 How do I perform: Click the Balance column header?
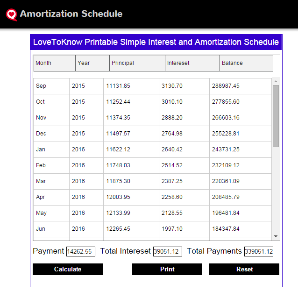pyautogui.click(x=246, y=63)
